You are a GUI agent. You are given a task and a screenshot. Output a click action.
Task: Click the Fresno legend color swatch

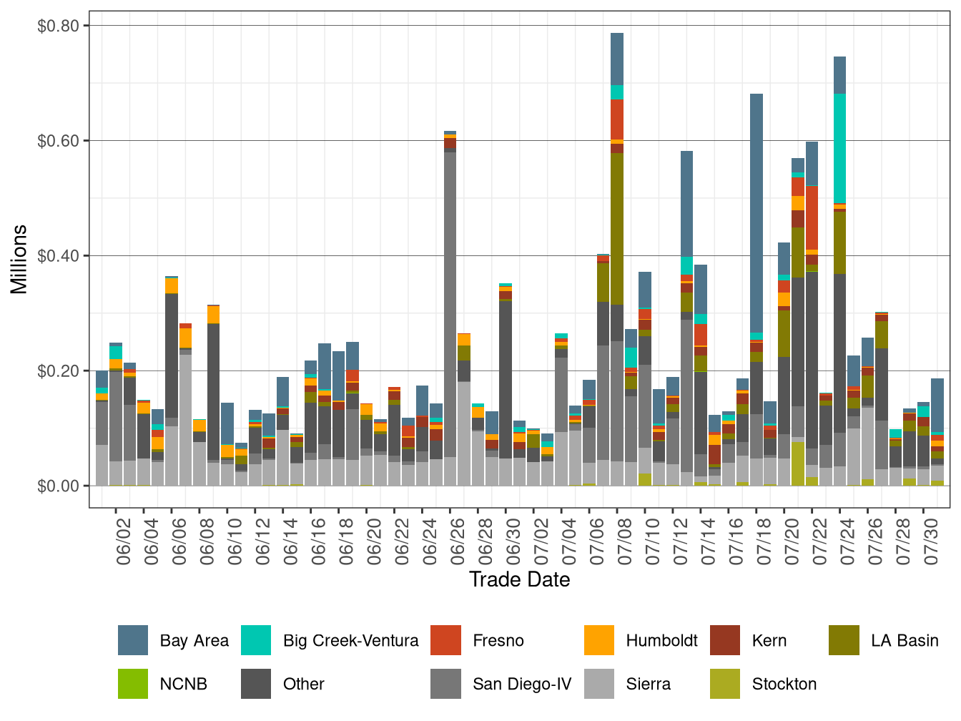[x=445, y=640]
